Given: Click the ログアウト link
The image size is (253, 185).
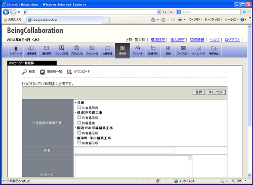Looking at the screenshot, I should [x=232, y=40].
